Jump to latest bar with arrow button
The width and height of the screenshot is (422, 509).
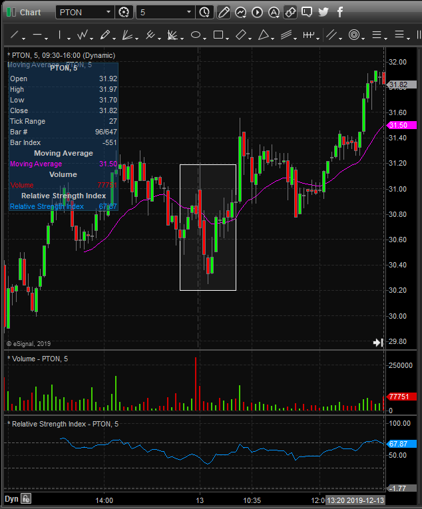(x=377, y=343)
